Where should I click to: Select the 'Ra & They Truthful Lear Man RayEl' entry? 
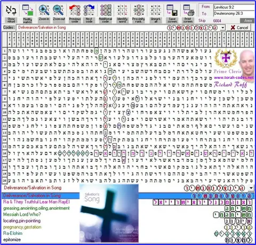36,202
